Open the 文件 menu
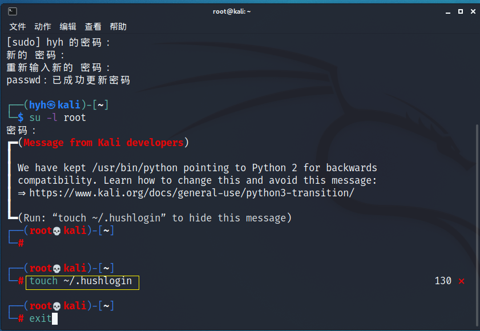Image resolution: width=480 pixels, height=331 pixels. (x=18, y=27)
